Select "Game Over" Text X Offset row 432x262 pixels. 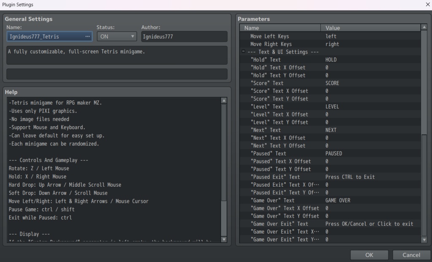click(330, 208)
